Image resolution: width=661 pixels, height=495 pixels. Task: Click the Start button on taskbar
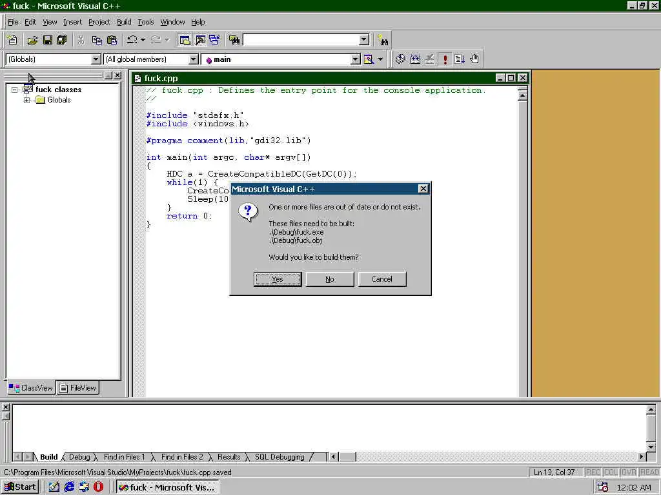pyautogui.click(x=20, y=487)
